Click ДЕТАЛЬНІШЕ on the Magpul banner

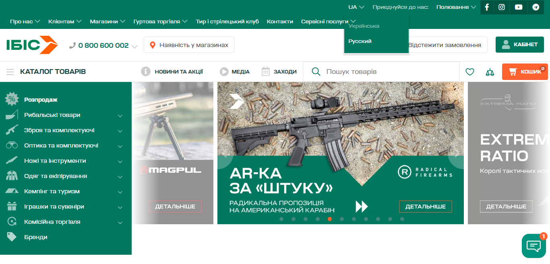(175, 207)
